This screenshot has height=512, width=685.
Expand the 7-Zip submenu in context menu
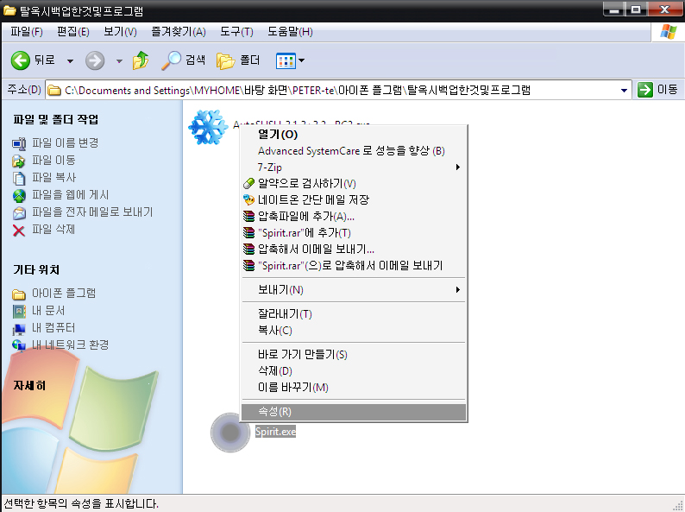pos(457,168)
